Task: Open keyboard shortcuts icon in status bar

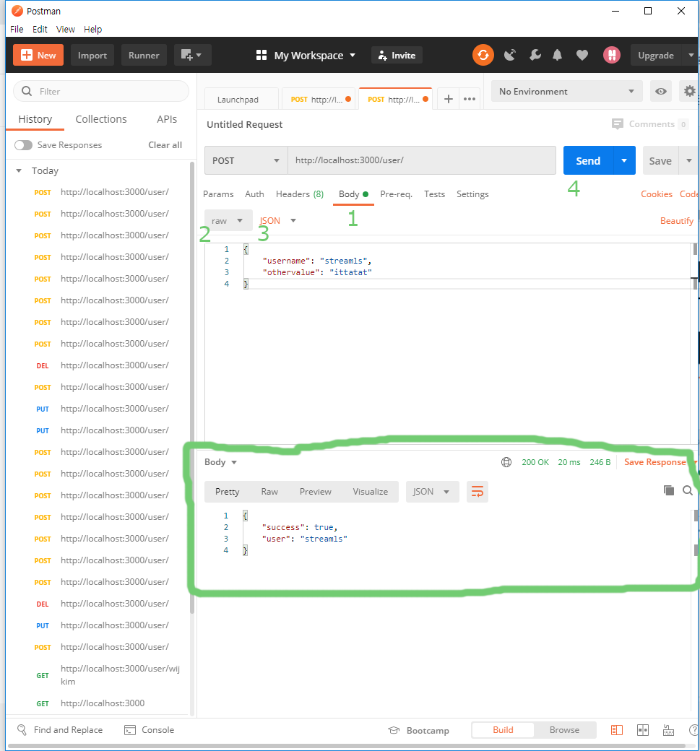Action: (x=668, y=730)
